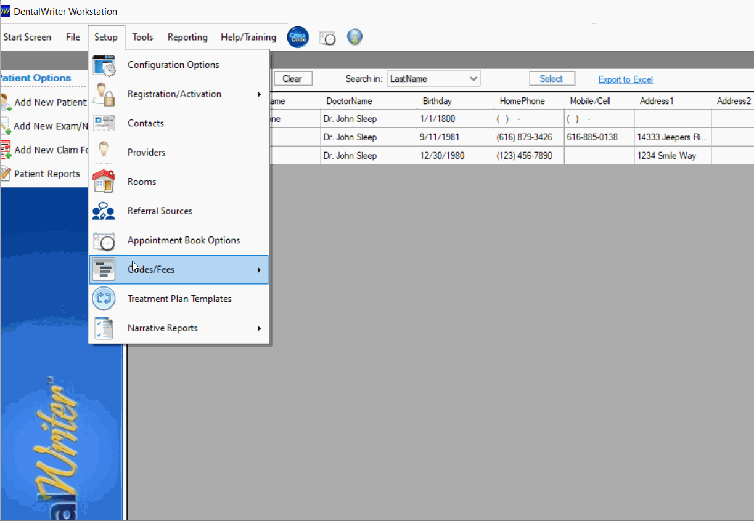Screen dimensions: 754x521
Task: Click the Treatment Plan Templates refresh icon
Action: (x=104, y=299)
